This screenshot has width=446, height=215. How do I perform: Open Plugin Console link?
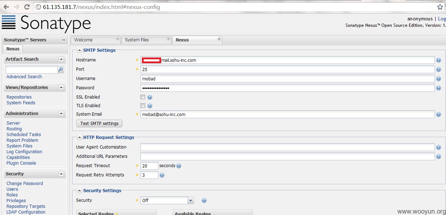click(x=21, y=163)
